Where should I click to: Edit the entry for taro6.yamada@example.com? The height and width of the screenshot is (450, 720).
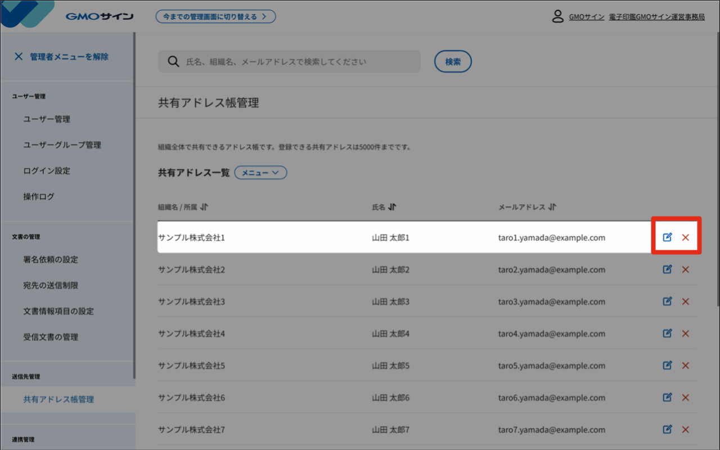click(667, 397)
